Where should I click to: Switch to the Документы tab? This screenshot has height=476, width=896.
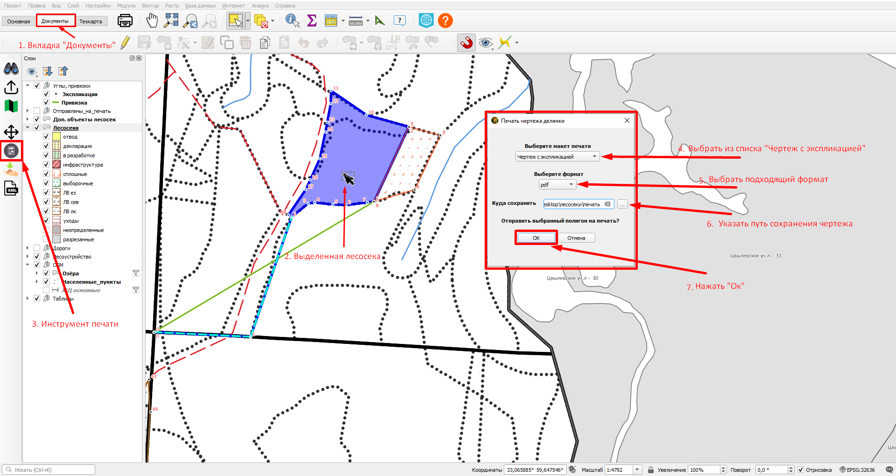pyautogui.click(x=55, y=21)
